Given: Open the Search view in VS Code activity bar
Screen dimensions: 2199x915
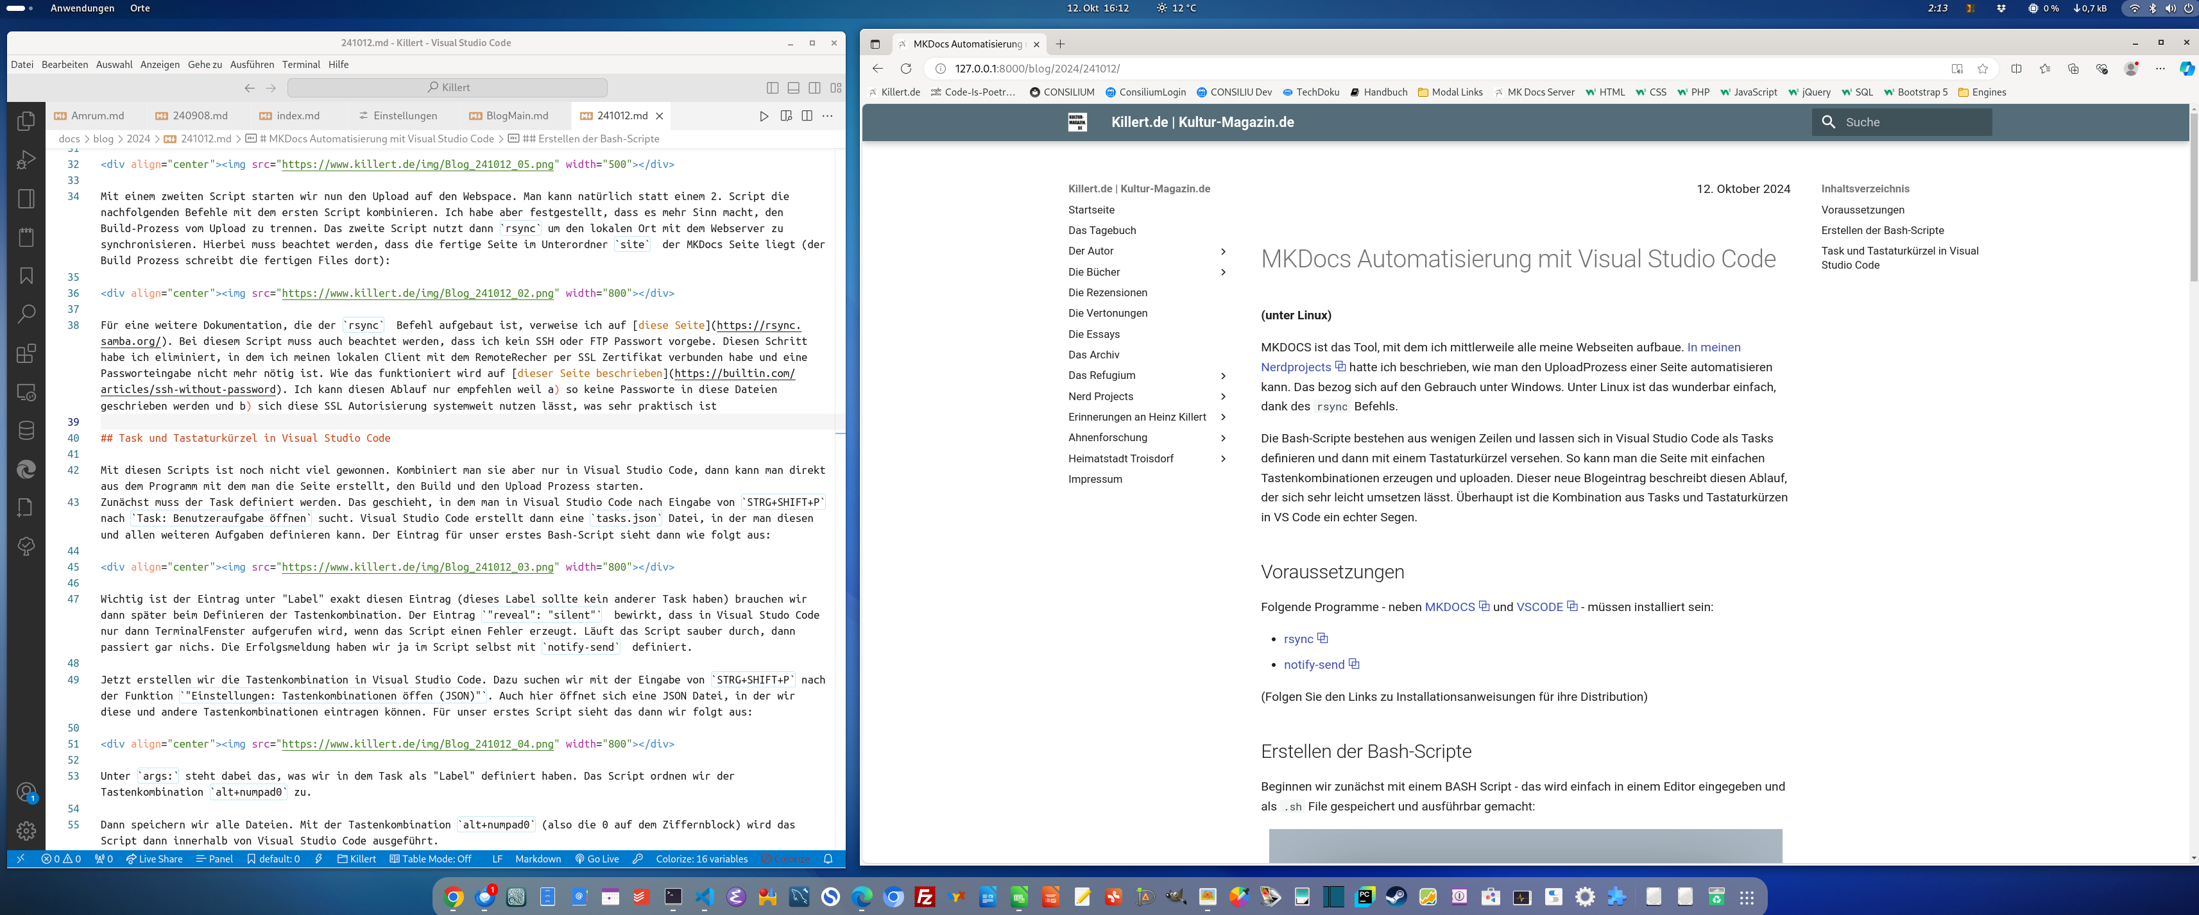Looking at the screenshot, I should tap(26, 314).
